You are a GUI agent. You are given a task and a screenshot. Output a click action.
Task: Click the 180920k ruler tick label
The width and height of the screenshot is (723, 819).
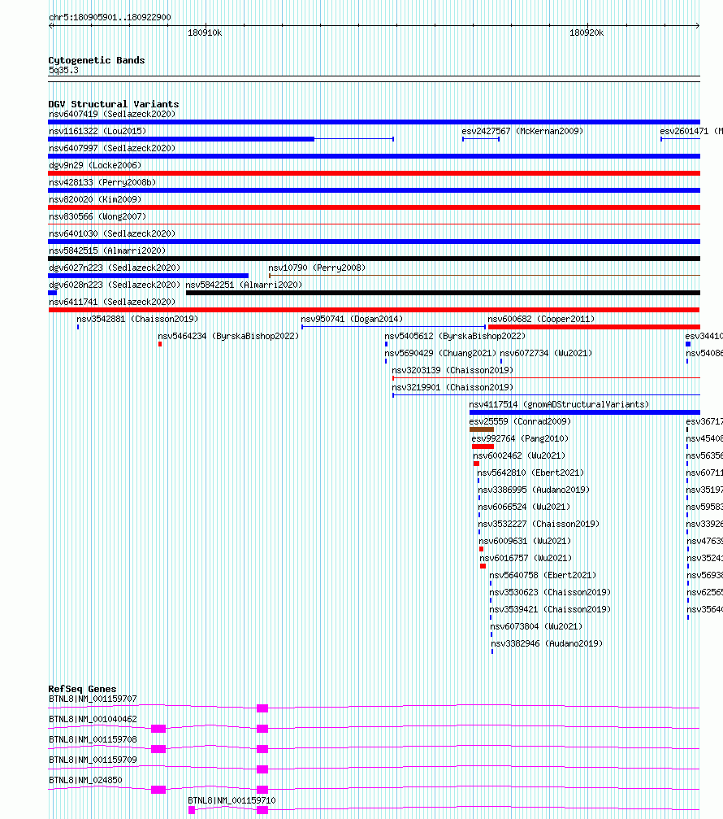[x=587, y=33]
